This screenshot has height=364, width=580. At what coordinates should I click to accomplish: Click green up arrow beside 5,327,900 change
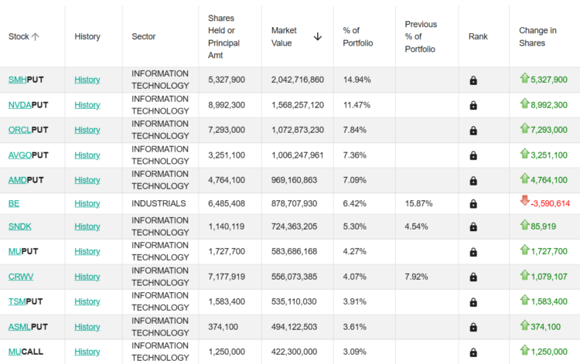pyautogui.click(x=524, y=77)
